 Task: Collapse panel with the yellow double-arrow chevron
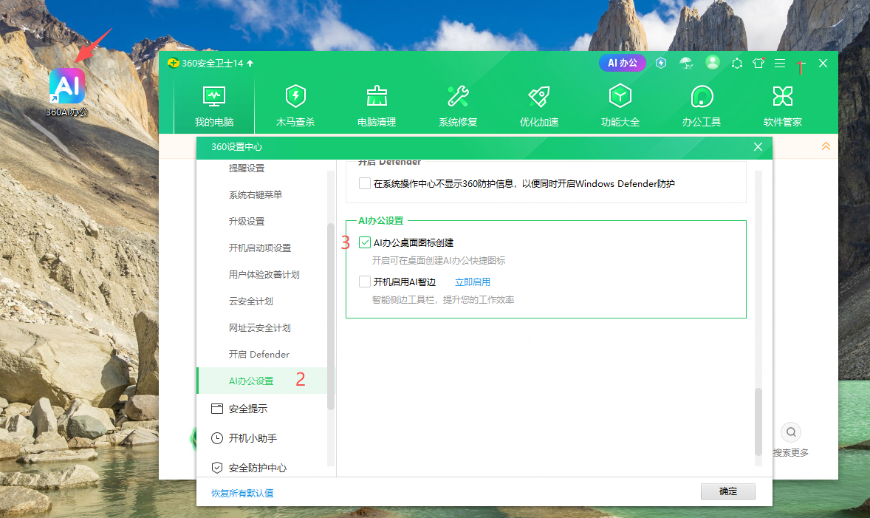[x=826, y=146]
